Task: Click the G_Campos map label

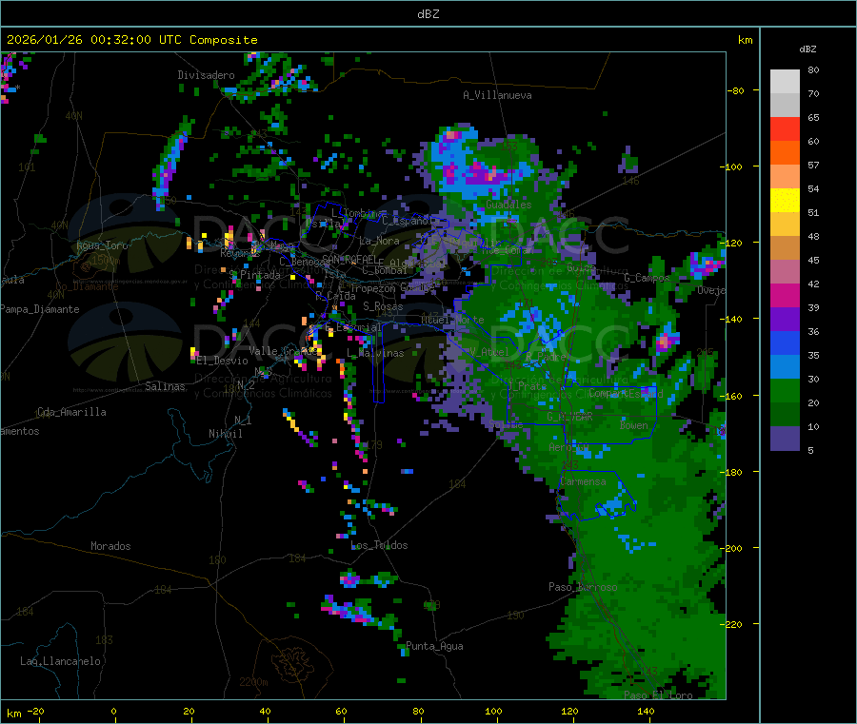Action: pyautogui.click(x=648, y=278)
